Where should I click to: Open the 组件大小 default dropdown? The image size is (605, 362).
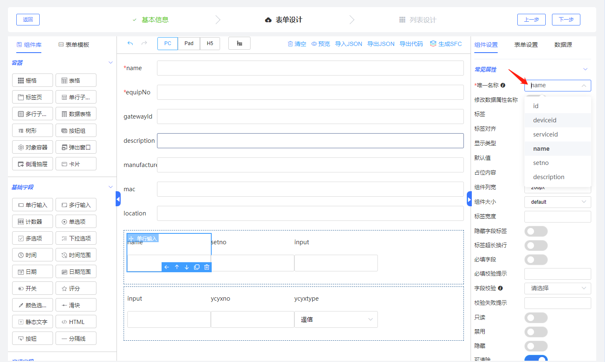[x=557, y=202]
